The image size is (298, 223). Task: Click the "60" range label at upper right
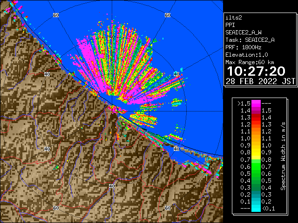tap(168, 15)
